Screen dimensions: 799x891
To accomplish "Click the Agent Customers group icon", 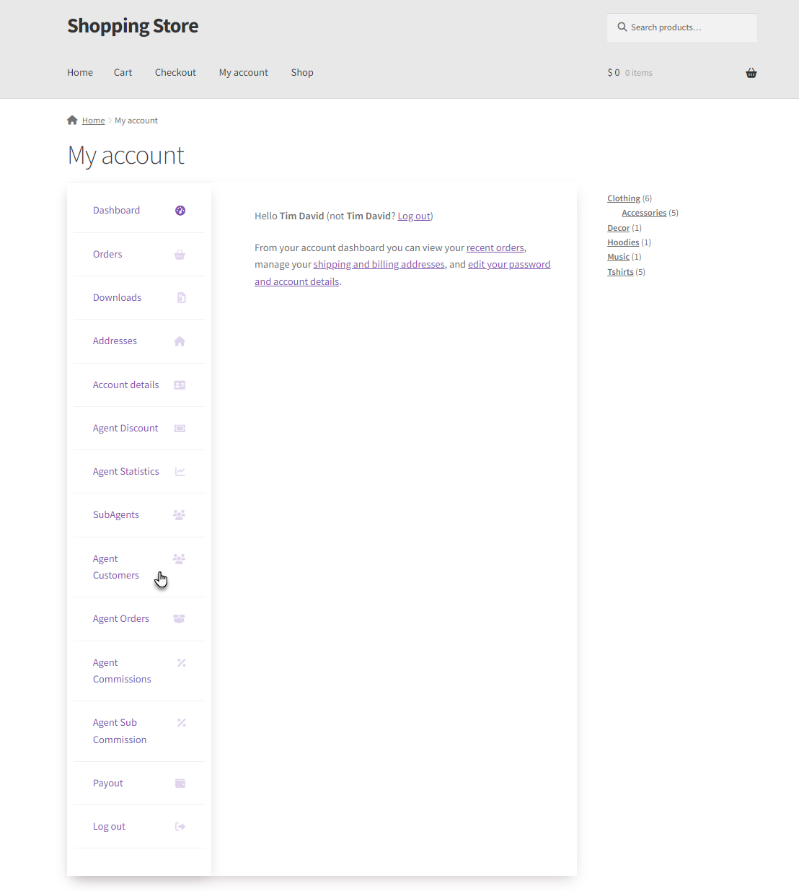I will click(180, 559).
